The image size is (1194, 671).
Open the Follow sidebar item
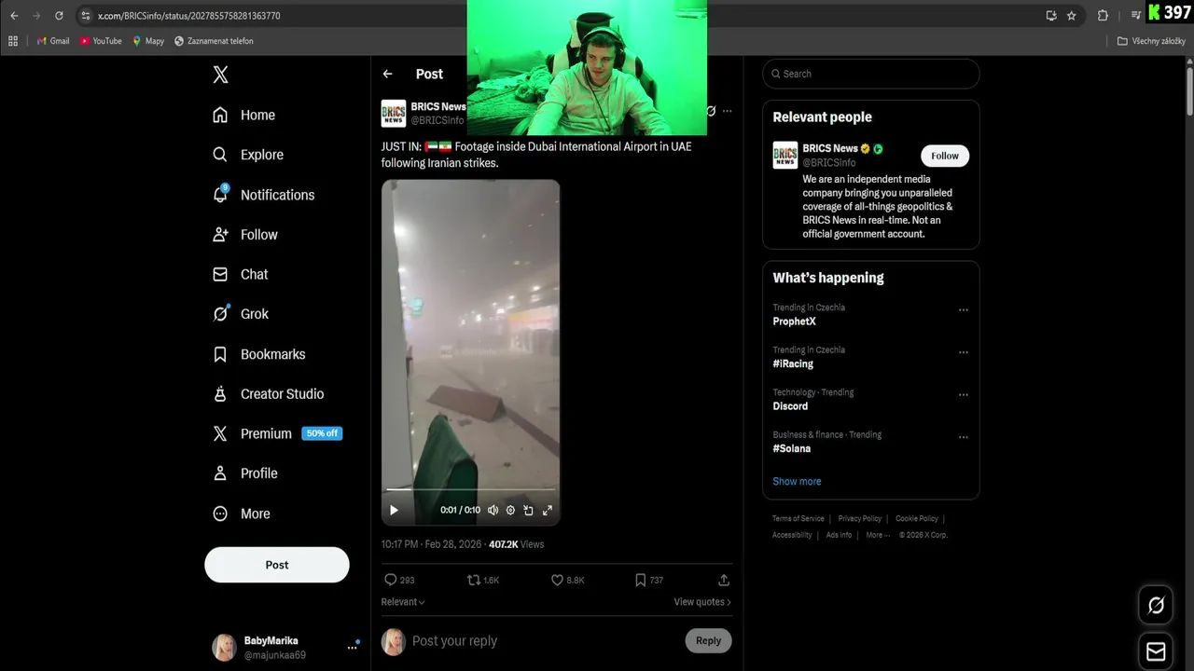point(244,235)
